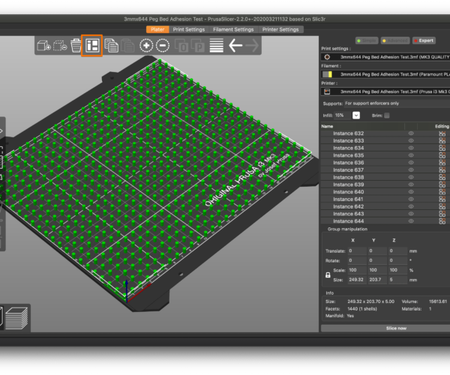Select Advanced mode button

[395, 40]
